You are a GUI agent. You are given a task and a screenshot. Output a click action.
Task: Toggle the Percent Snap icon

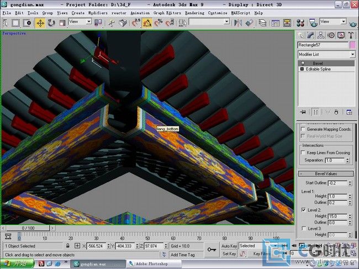159,23
